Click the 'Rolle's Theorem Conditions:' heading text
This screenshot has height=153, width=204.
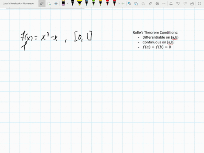[x=156, y=33]
